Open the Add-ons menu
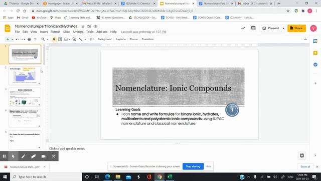The height and width of the screenshot is (181, 321). pos(102,32)
